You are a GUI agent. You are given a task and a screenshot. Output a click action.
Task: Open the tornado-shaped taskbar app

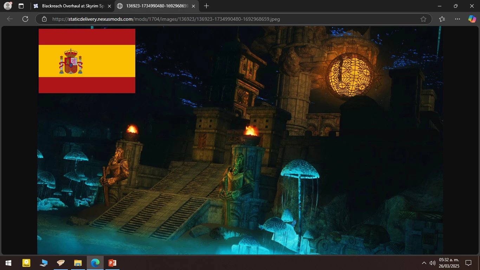[x=61, y=263]
